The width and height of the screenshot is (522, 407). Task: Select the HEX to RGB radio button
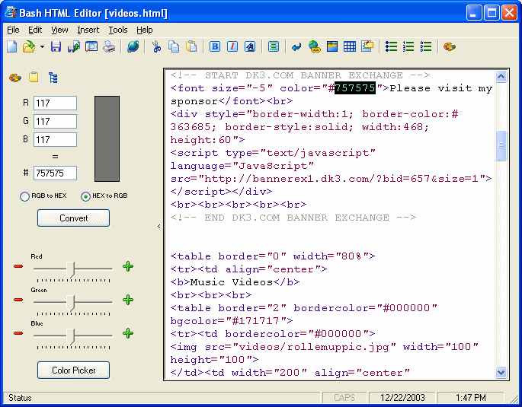coord(85,196)
